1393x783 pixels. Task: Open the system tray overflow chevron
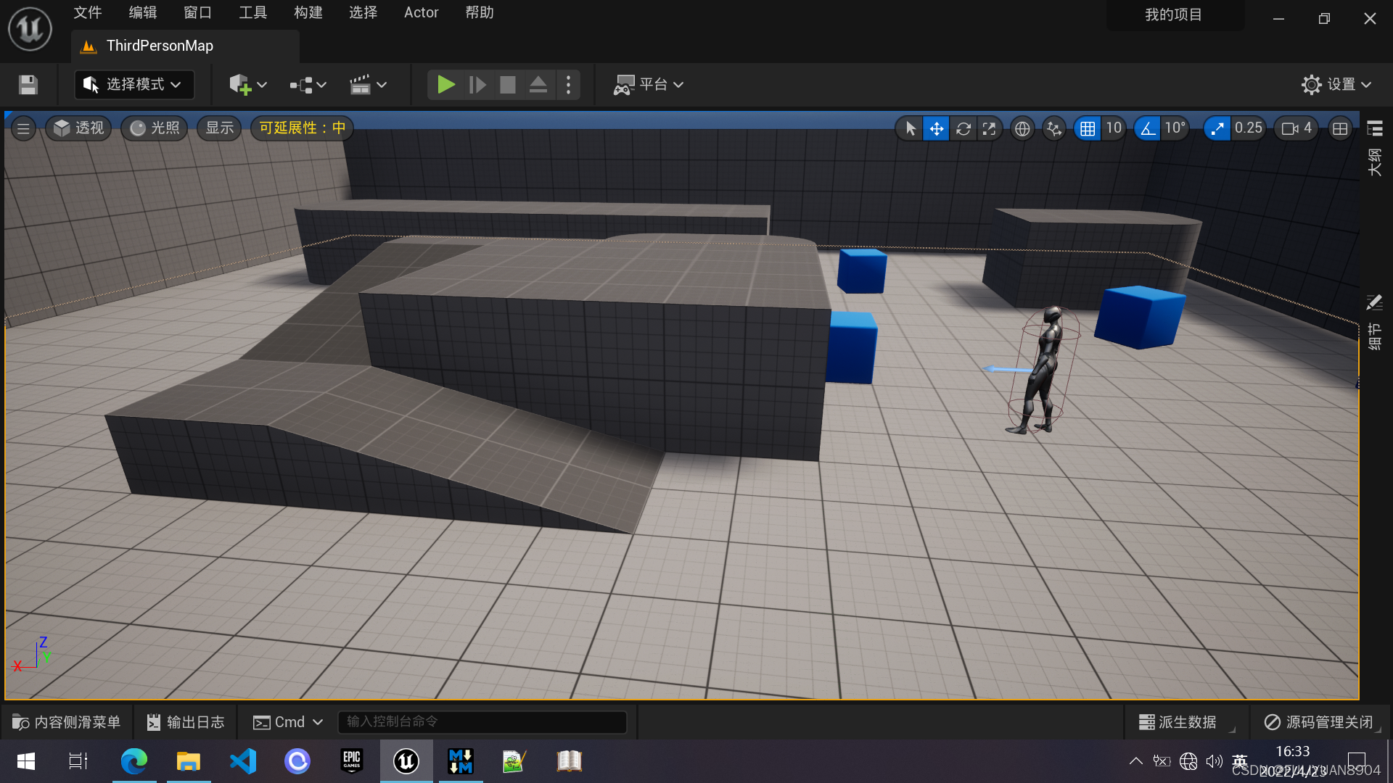(1136, 761)
